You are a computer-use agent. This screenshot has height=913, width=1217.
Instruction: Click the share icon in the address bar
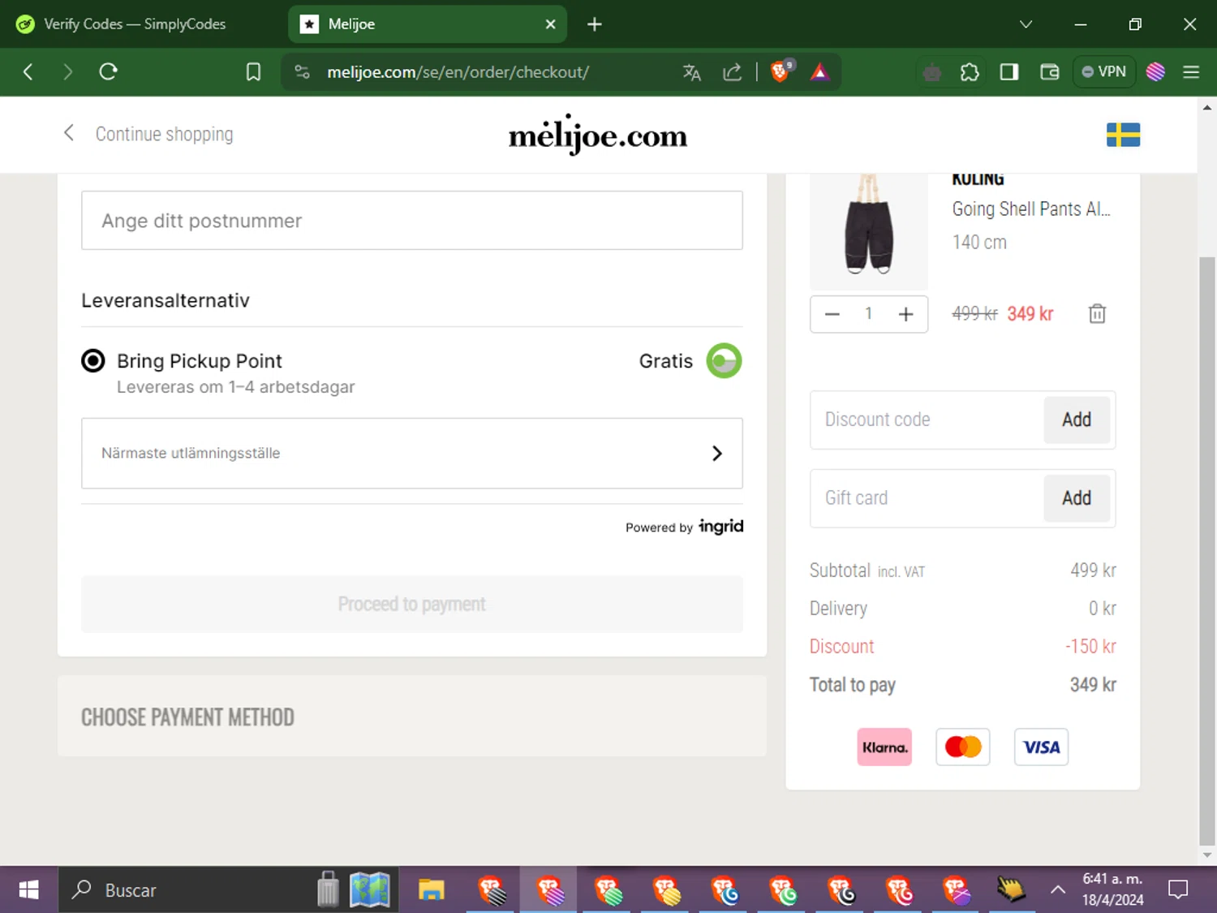coord(732,72)
